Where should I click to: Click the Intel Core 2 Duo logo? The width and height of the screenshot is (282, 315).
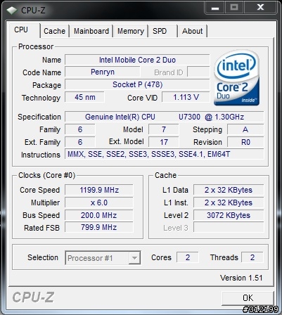pos(236,77)
